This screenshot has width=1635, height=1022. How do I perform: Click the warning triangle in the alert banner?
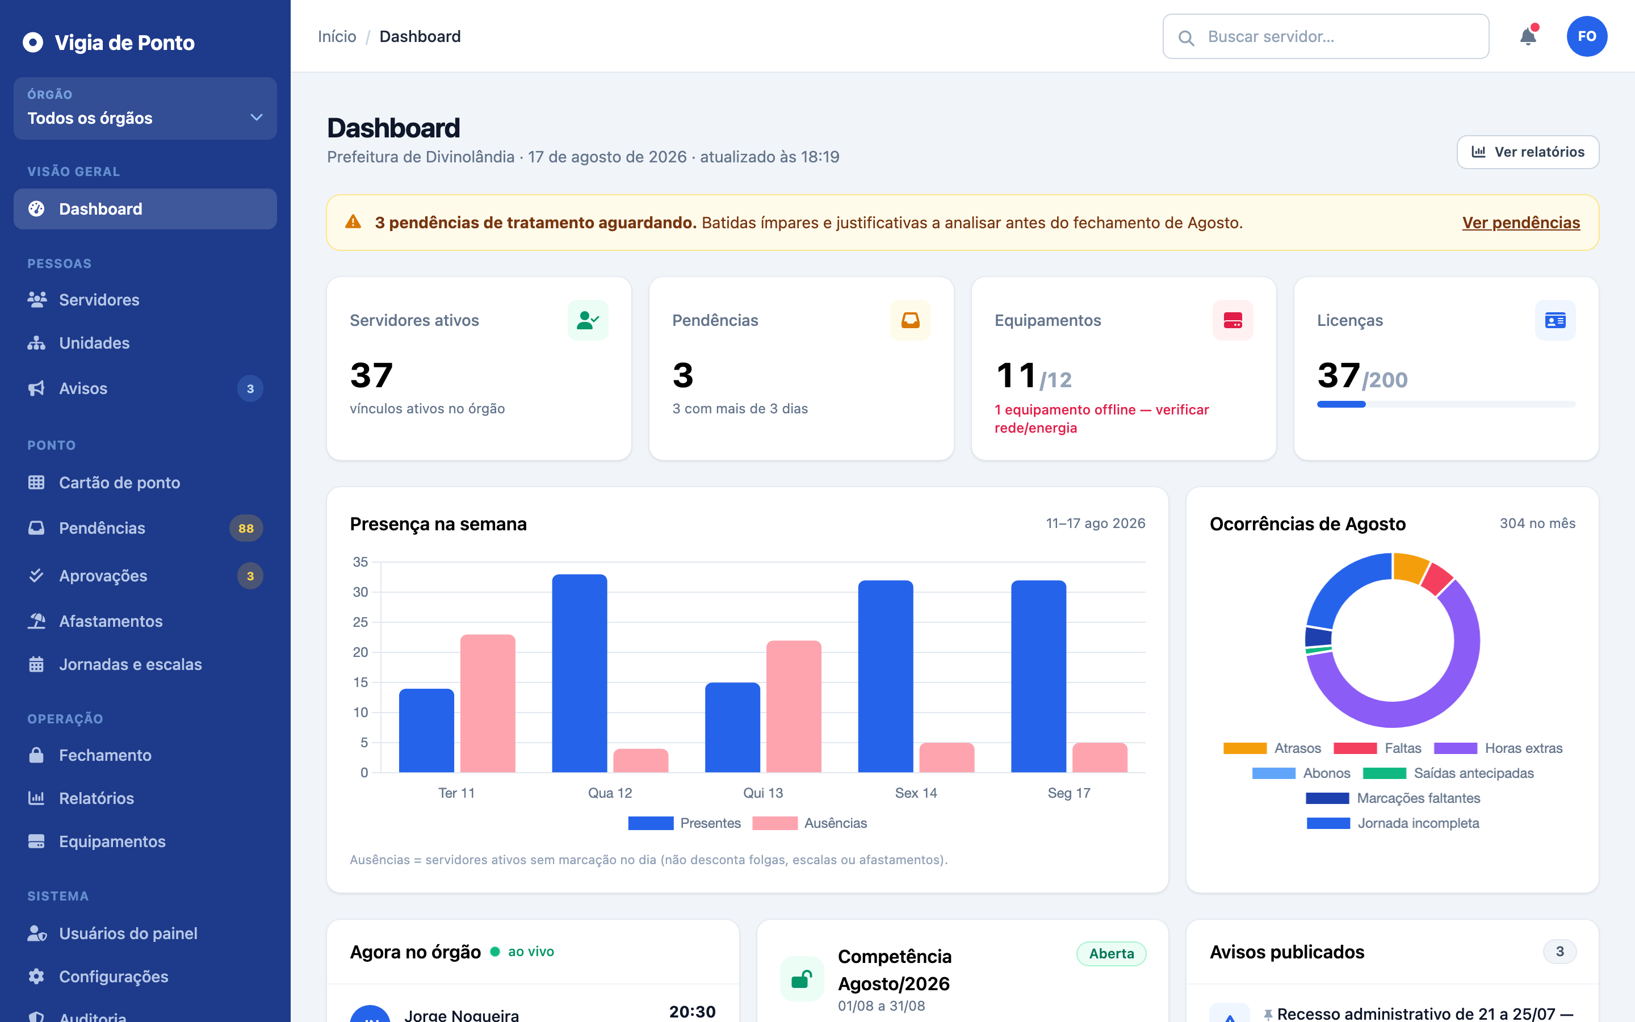click(x=353, y=223)
